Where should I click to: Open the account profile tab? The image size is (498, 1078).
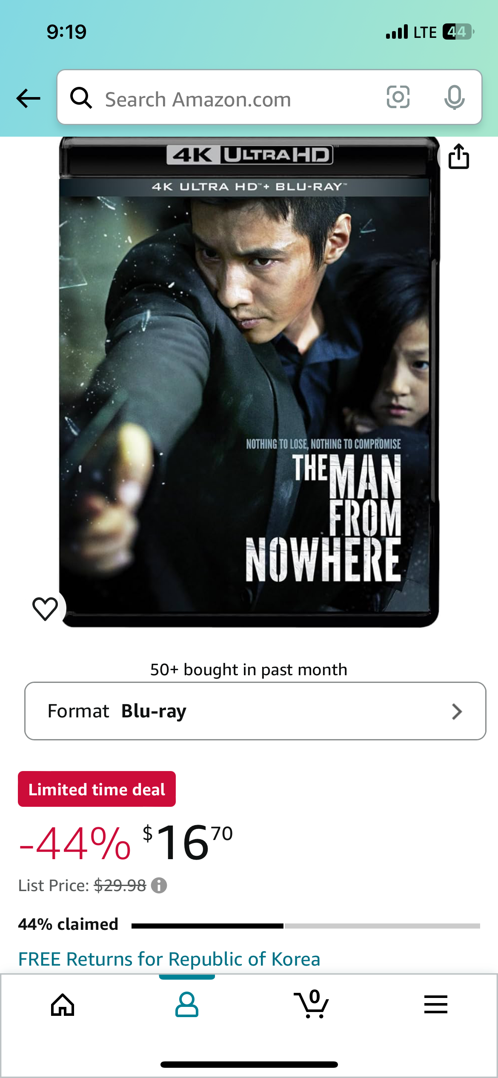(187, 1005)
